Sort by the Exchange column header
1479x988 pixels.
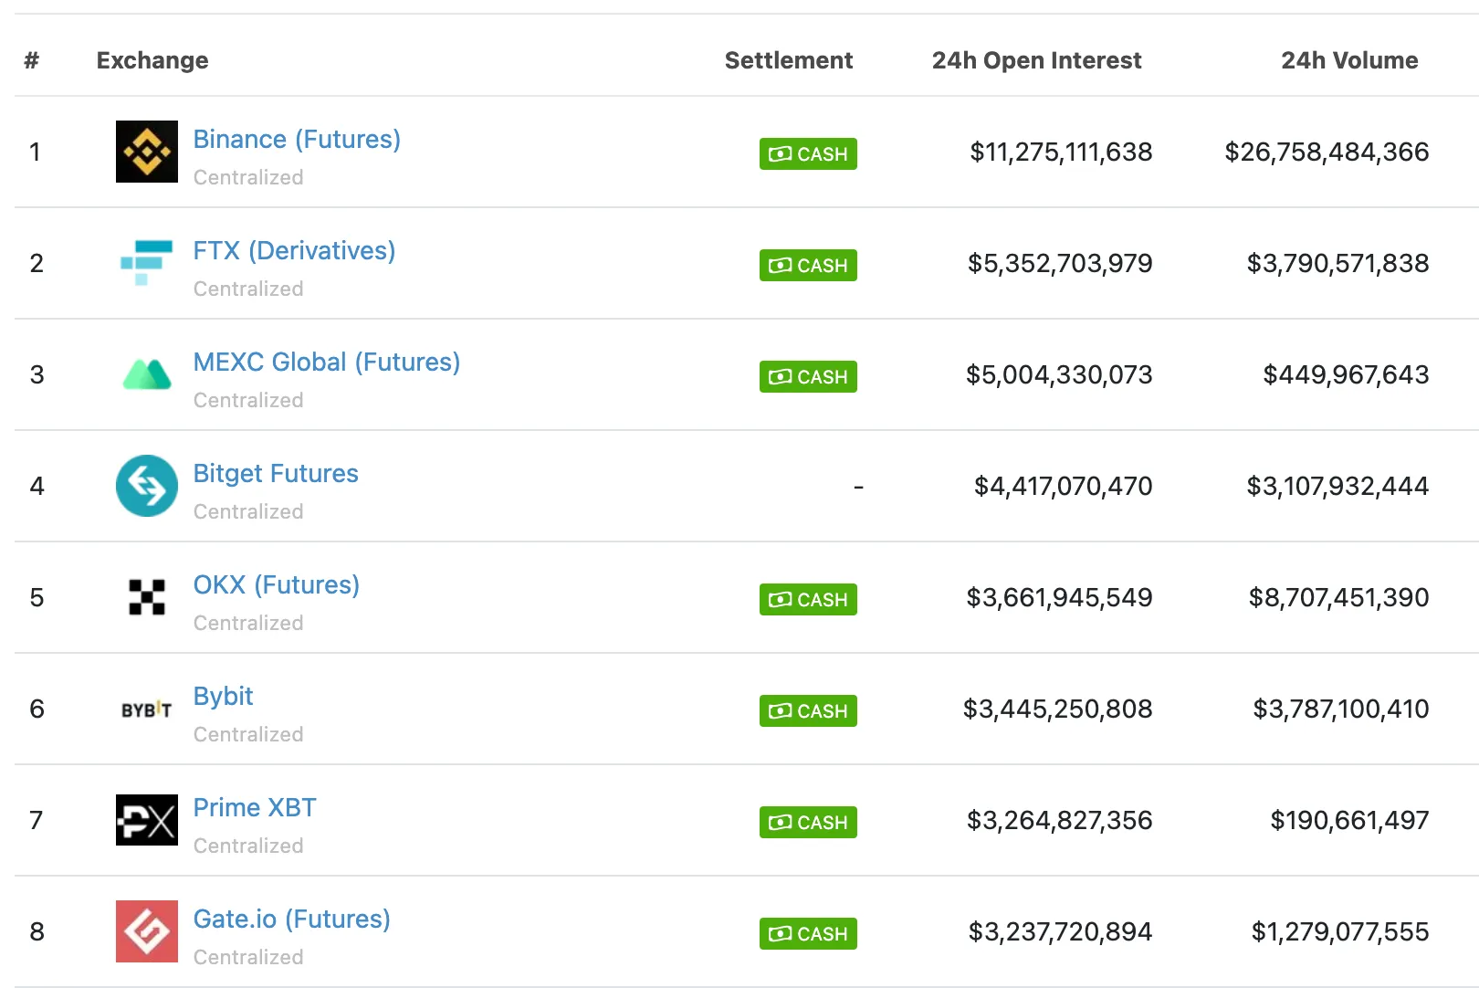coord(152,60)
